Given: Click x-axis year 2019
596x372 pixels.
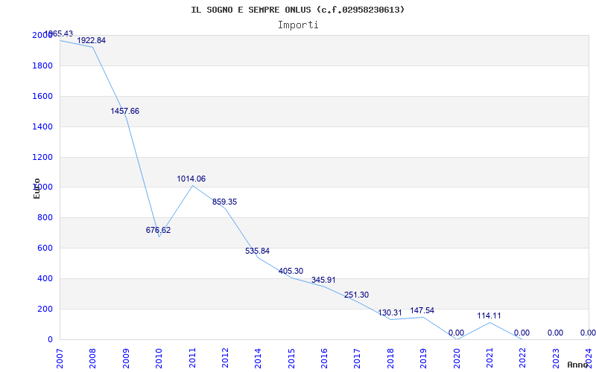Looking at the screenshot, I should tap(424, 359).
